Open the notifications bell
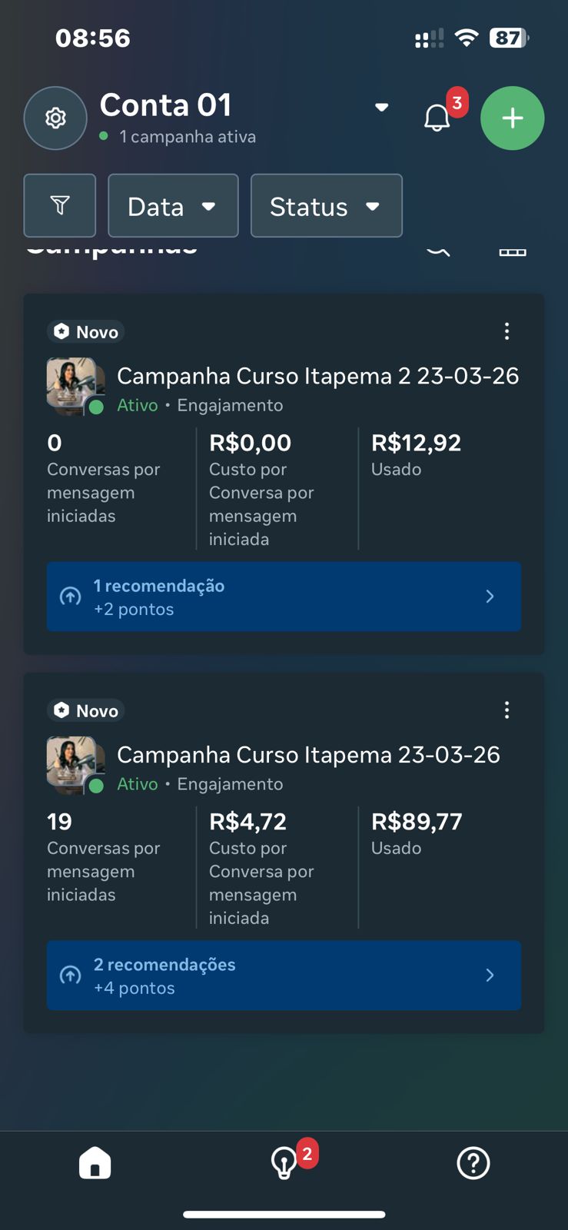This screenshot has width=568, height=1230. click(437, 118)
